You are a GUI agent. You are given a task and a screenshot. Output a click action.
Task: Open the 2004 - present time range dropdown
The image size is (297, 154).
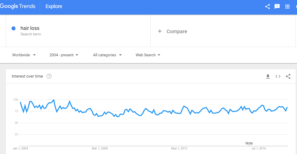click(x=64, y=55)
